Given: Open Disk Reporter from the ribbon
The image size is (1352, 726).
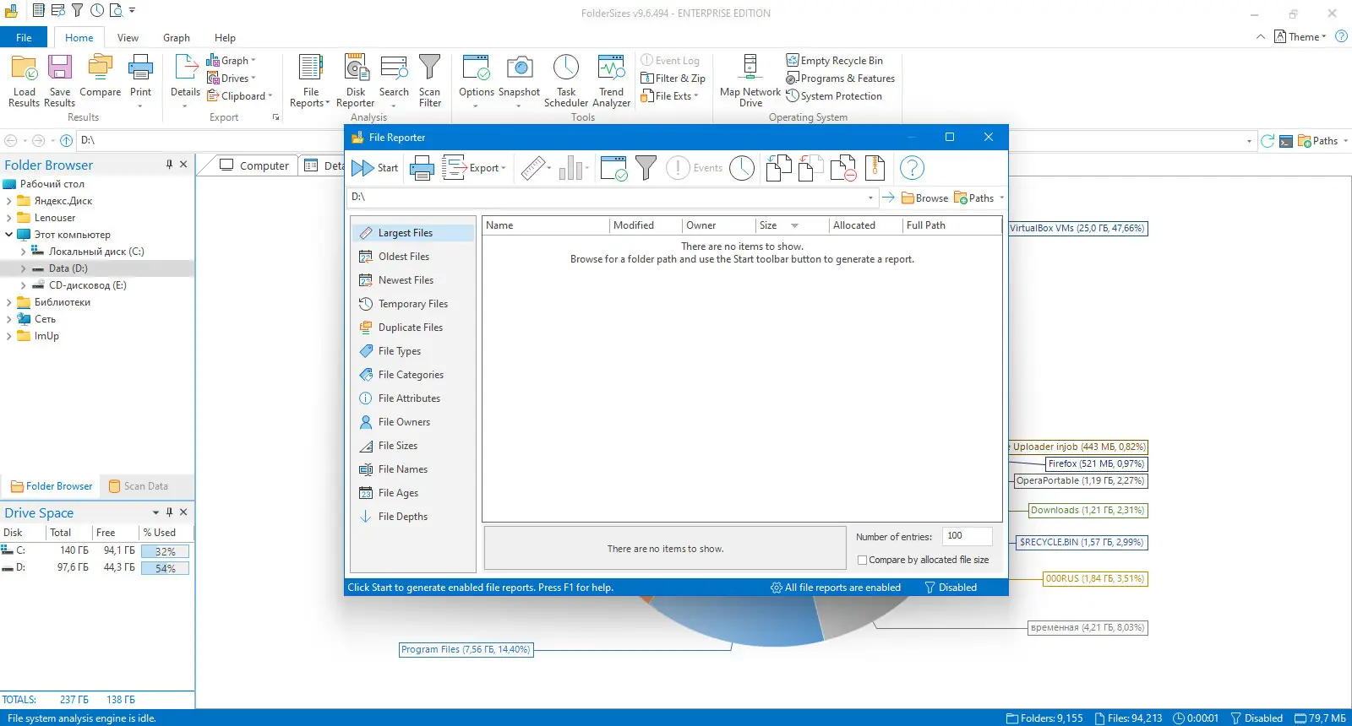Looking at the screenshot, I should point(356,80).
